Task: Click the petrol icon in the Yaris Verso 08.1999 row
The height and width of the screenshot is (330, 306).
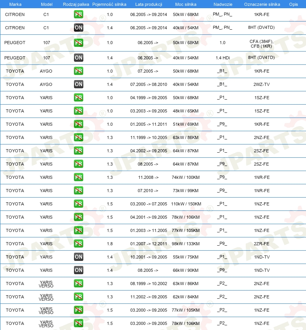Action: coord(78,283)
